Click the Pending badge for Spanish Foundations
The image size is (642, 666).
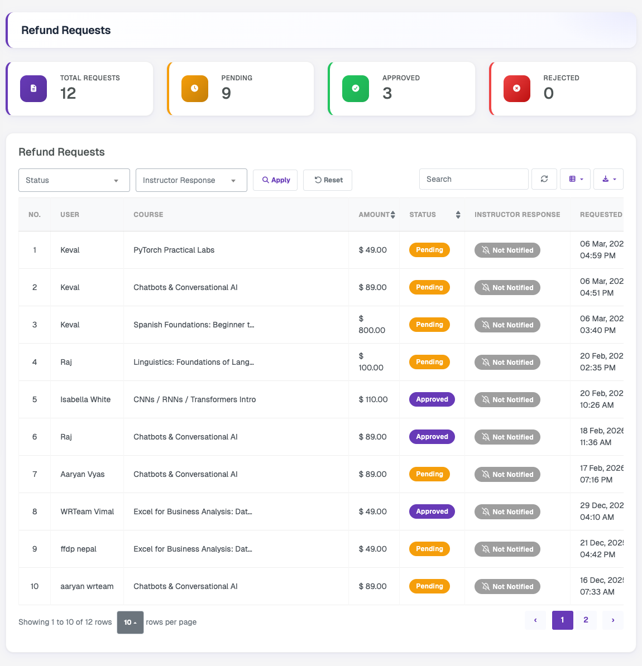429,325
